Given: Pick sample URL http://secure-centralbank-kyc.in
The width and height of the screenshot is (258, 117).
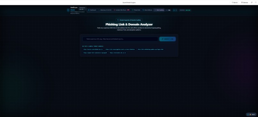Looking at the screenshot, I should click(93, 49).
